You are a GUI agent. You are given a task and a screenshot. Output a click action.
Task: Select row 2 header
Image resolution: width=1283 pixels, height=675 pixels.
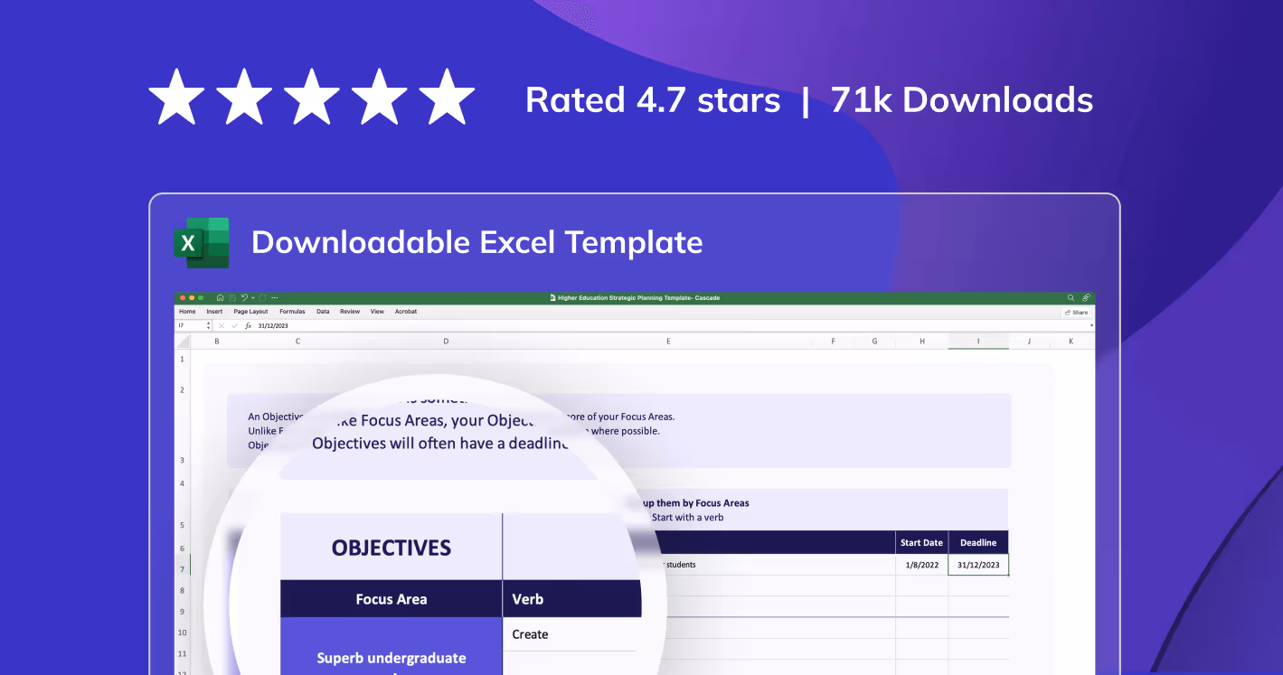point(183,390)
